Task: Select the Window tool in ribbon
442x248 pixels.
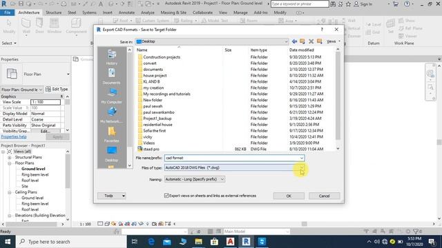Action: (x=54, y=26)
